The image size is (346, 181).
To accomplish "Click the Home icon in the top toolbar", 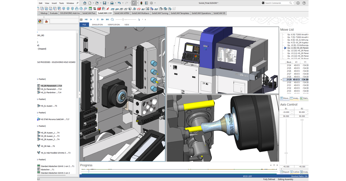I will [x=85, y=3].
